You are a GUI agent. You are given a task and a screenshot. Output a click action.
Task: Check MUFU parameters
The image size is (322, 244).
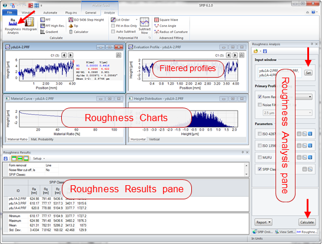pos(260,158)
